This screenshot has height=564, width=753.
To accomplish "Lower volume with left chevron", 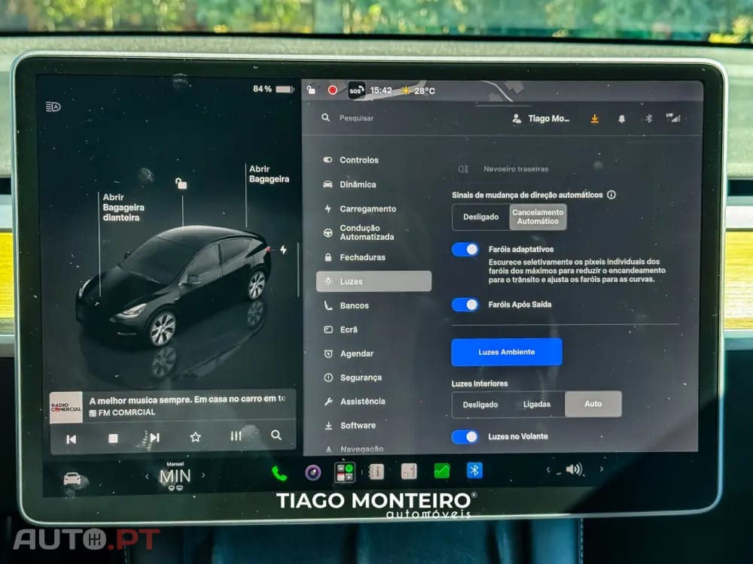I will tap(548, 469).
